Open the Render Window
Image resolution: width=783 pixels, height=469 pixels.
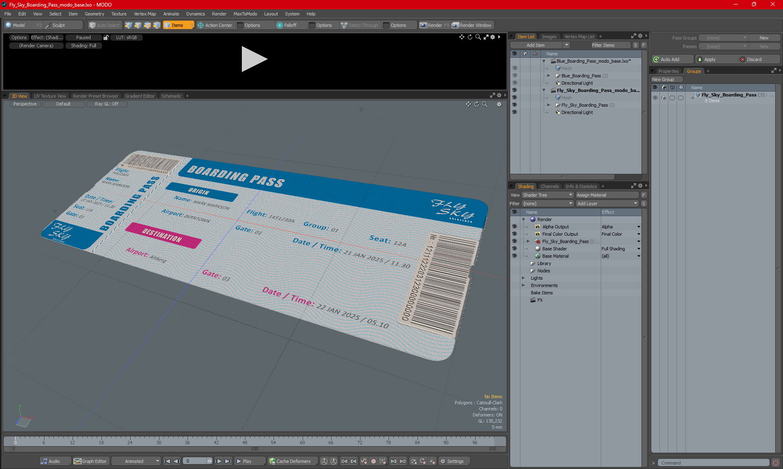472,25
